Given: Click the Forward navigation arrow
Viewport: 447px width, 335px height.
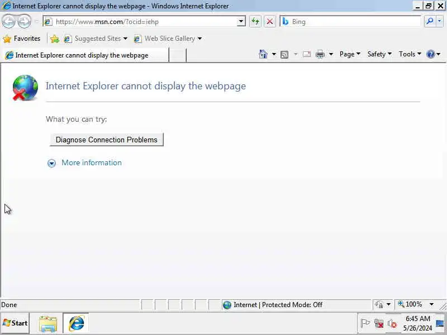Looking at the screenshot, I should (x=24, y=21).
